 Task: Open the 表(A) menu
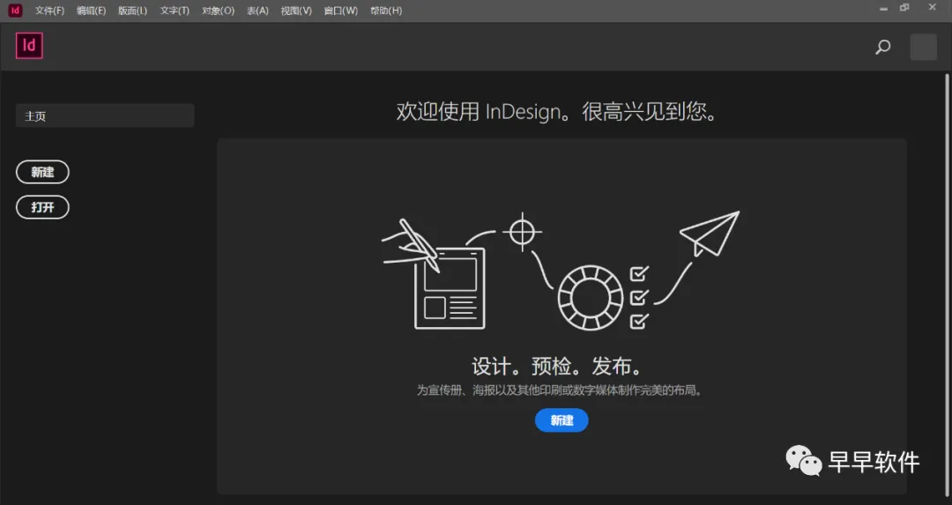(x=257, y=11)
